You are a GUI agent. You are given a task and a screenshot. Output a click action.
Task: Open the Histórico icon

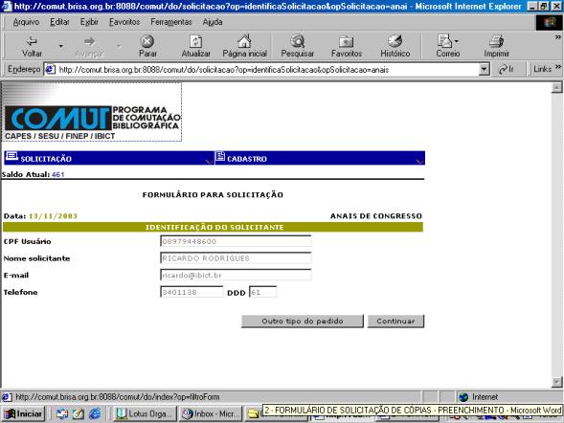point(395,41)
